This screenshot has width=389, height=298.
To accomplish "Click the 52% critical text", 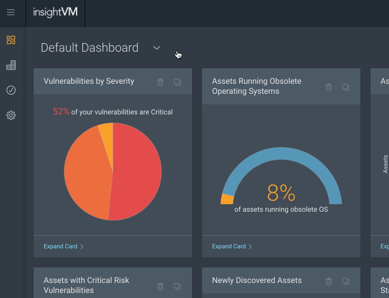I will coord(61,111).
